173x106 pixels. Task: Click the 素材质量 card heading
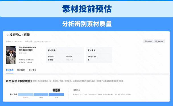click(52, 50)
